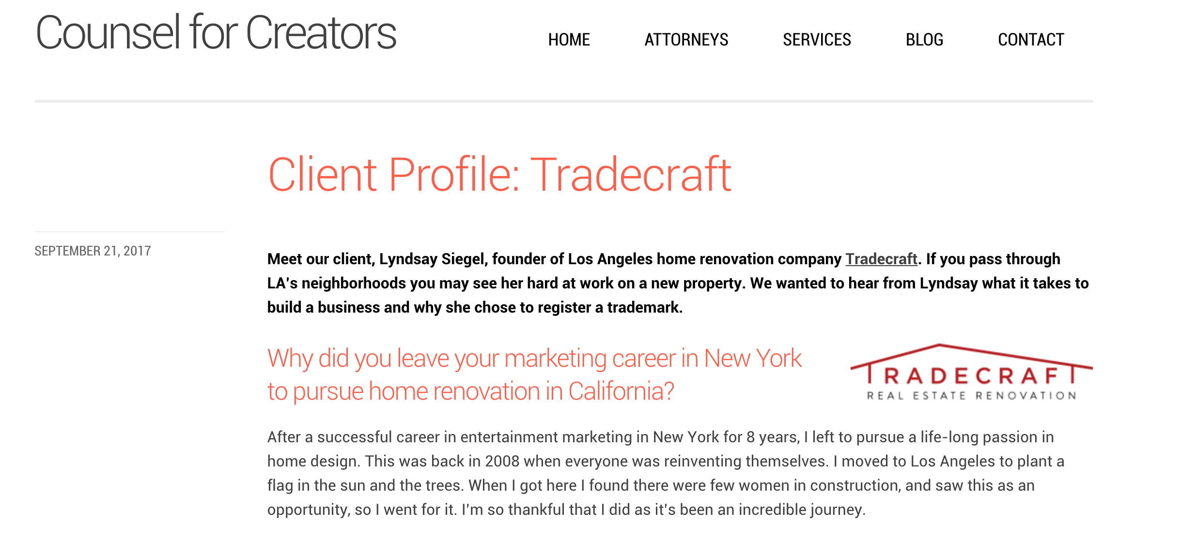Image resolution: width=1181 pixels, height=540 pixels.
Task: Click the September 21, 2017 post date
Action: [93, 251]
